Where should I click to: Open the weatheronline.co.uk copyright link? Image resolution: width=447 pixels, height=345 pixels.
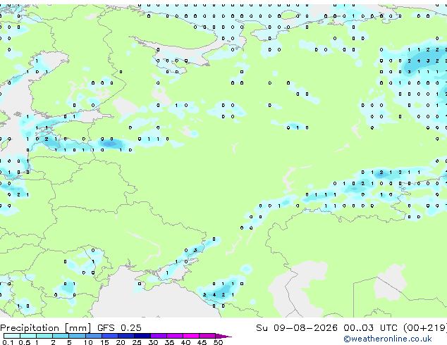388,339
